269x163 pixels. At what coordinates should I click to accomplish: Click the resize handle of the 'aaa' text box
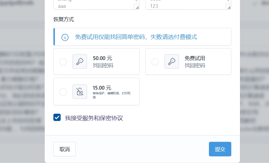click(x=137, y=7)
